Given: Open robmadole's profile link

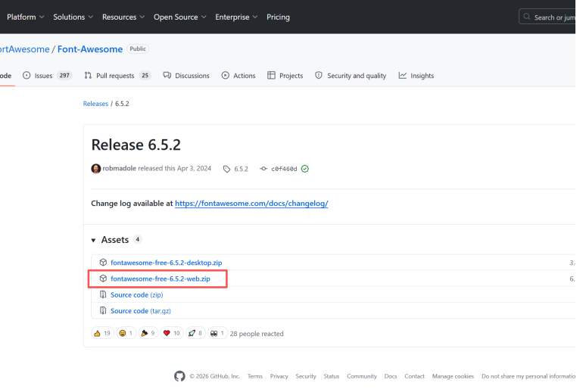Looking at the screenshot, I should pos(120,168).
